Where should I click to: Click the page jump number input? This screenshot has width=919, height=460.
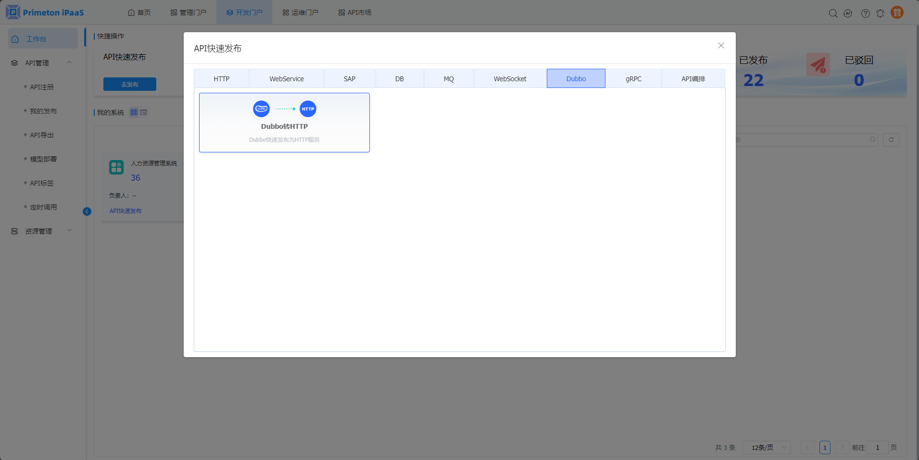[x=877, y=448]
